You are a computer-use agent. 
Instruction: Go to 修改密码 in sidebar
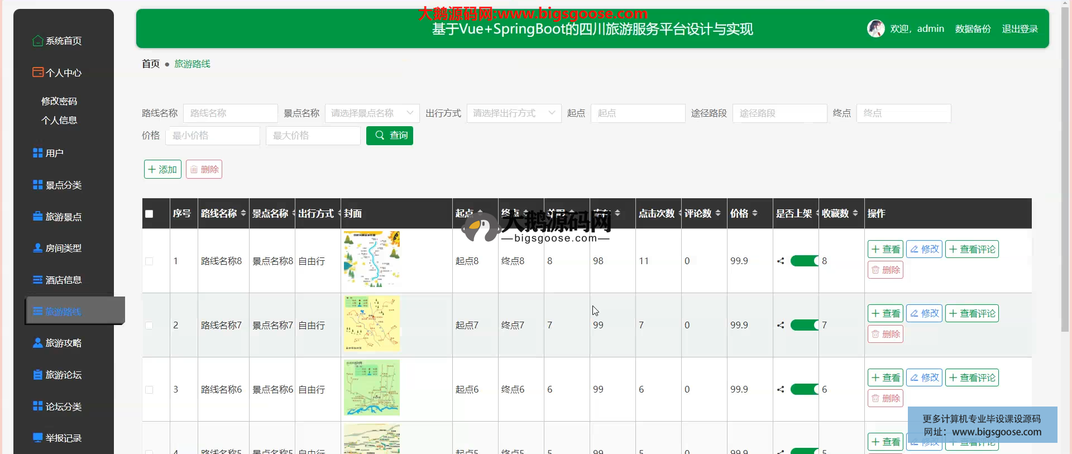[59, 101]
